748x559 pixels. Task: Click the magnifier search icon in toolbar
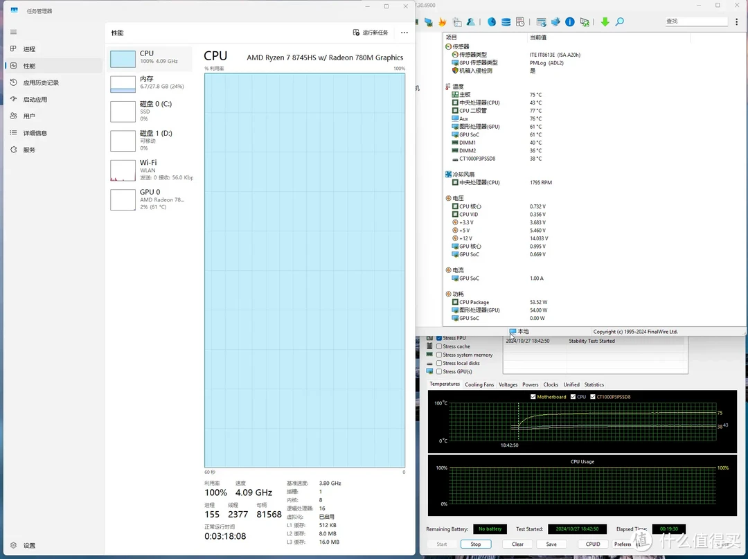pos(620,22)
